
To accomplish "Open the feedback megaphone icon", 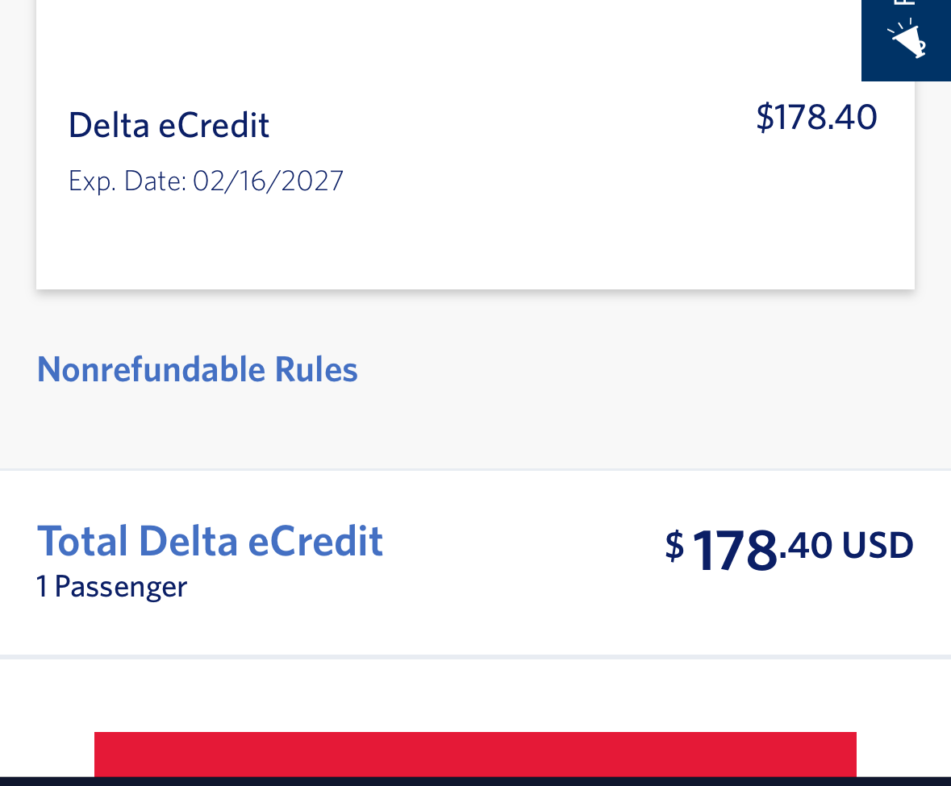I will click(907, 39).
